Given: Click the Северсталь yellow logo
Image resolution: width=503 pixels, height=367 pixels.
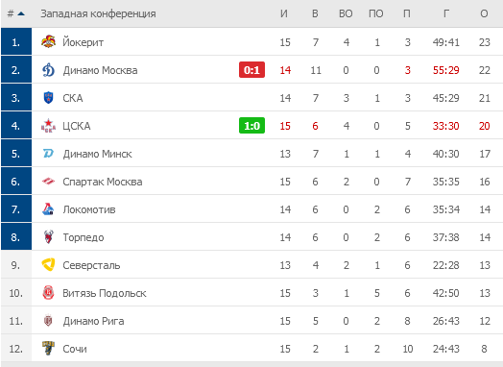Looking at the screenshot, I should click(x=48, y=265).
